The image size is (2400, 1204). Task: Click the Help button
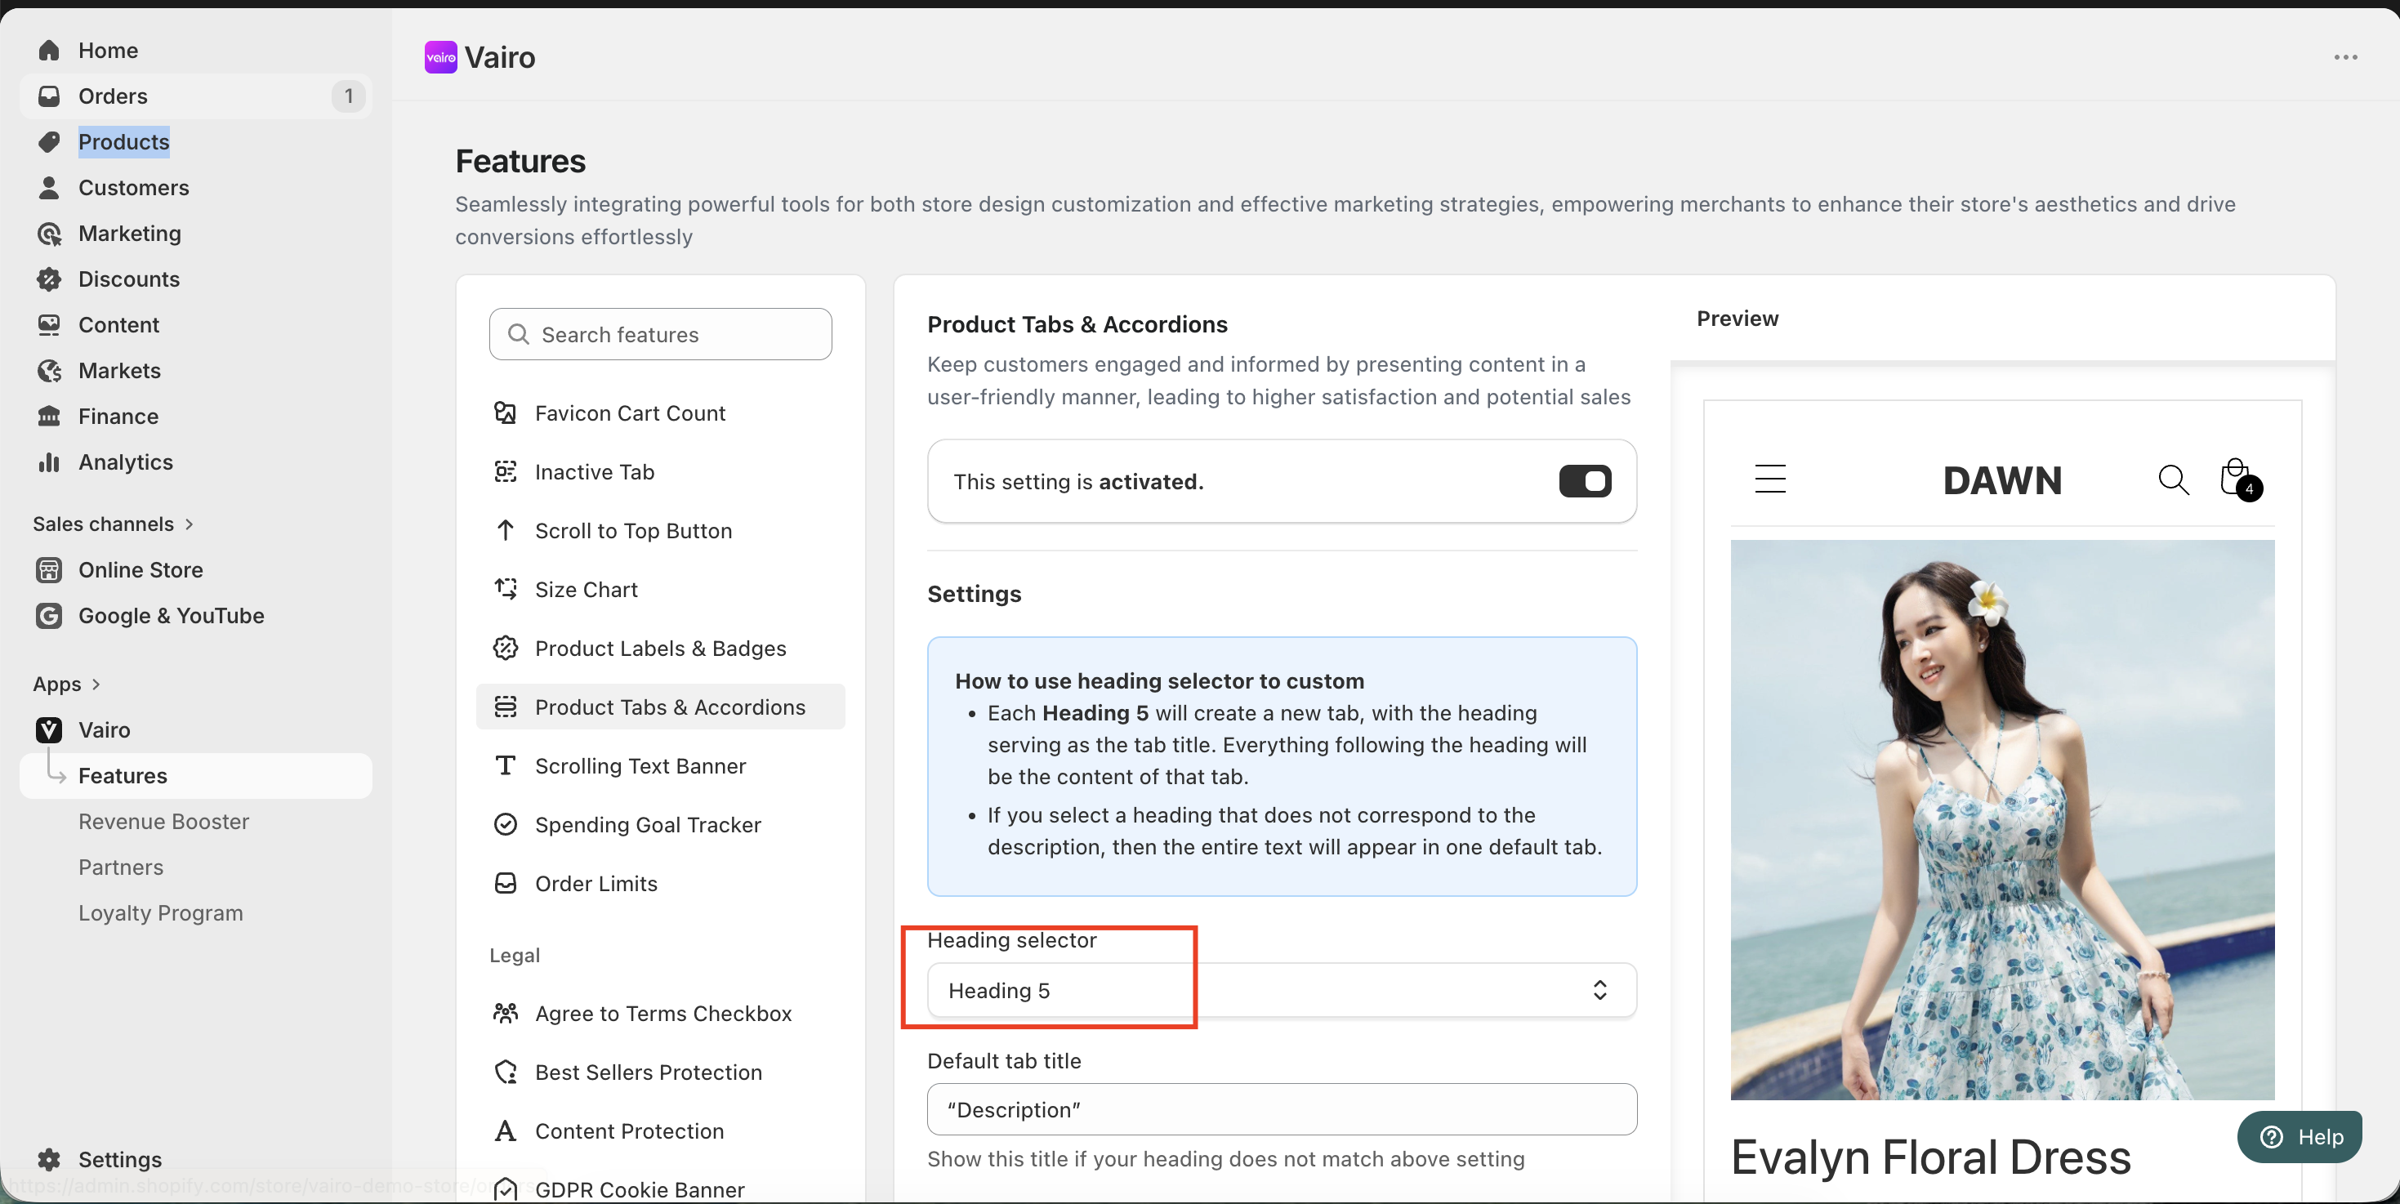(x=2299, y=1137)
